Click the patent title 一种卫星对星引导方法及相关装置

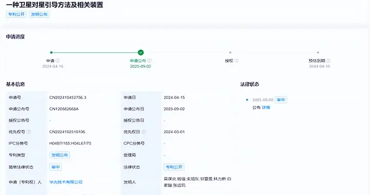54,5
